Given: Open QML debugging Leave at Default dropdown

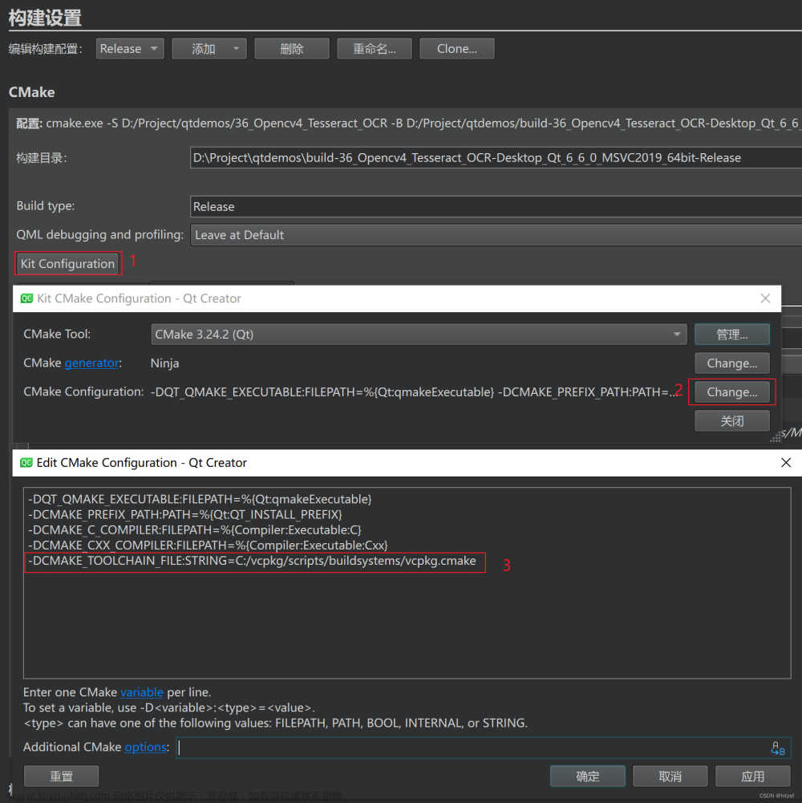Looking at the screenshot, I should point(496,235).
